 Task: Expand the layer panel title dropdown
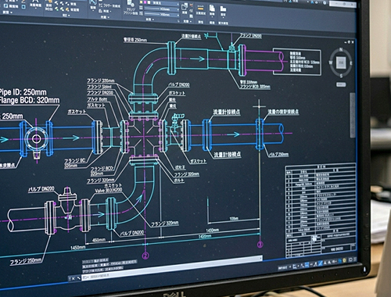pos(150,20)
